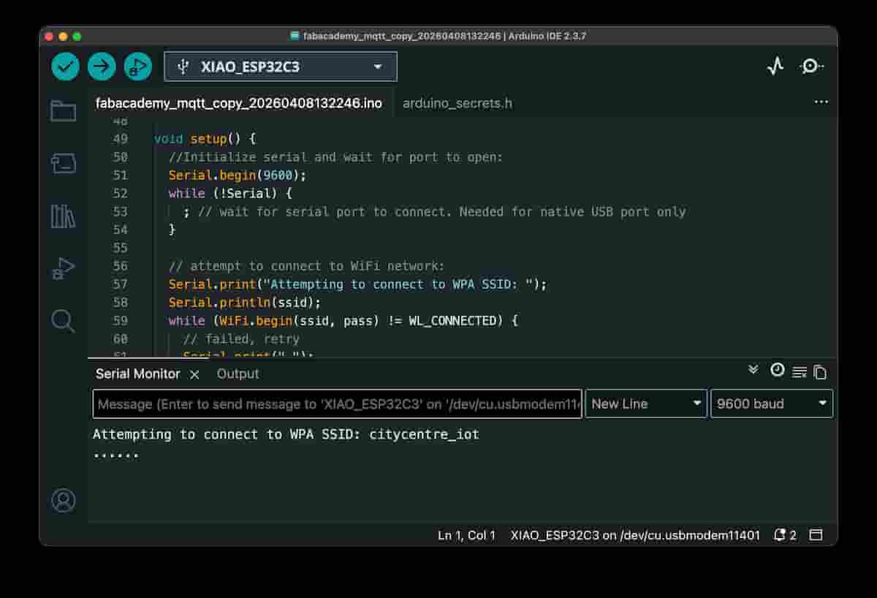This screenshot has width=877, height=598.
Task: Toggle autoscroll in Serial Monitor
Action: coord(753,370)
